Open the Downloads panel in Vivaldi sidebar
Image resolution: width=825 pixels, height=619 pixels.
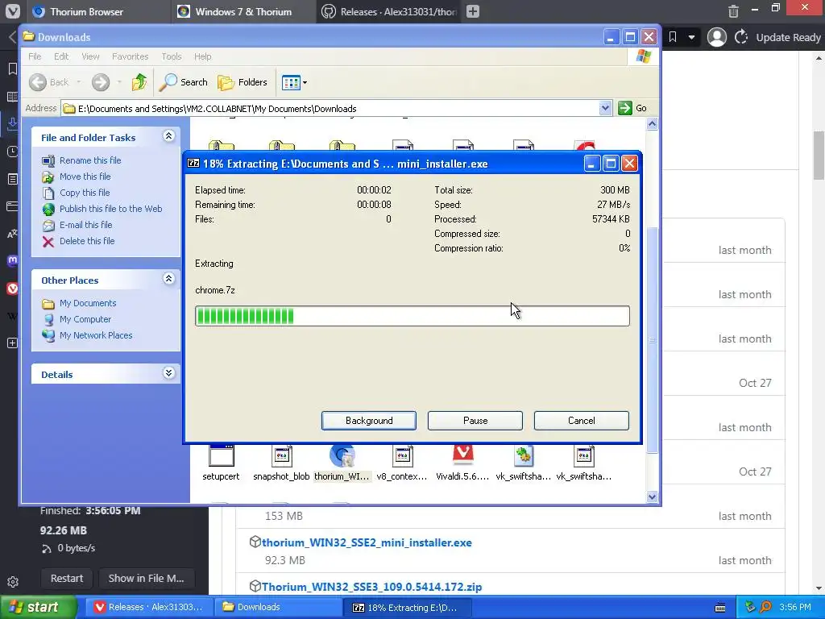click(x=13, y=123)
